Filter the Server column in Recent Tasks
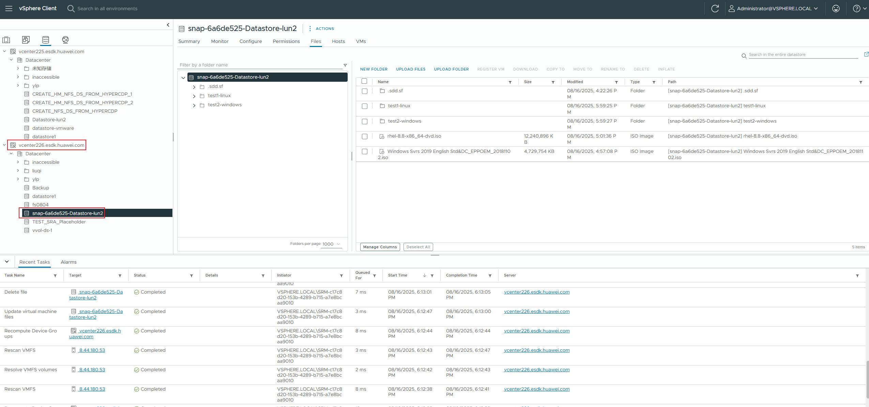Screen dimensions: 869x407 [x=857, y=276]
